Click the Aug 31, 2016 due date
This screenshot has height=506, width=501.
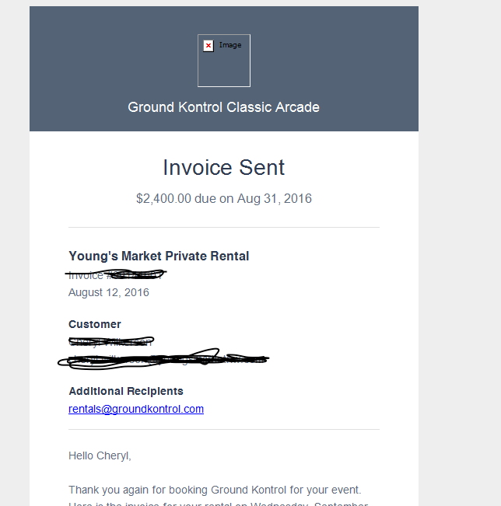point(275,199)
